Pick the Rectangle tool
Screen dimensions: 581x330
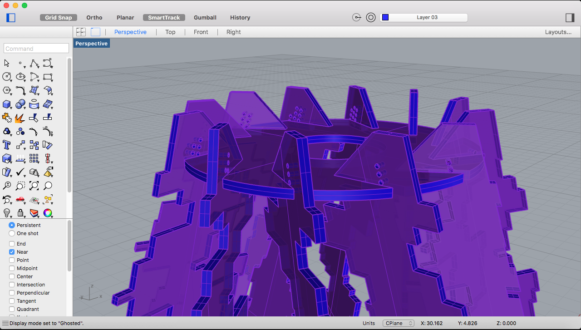[48, 77]
